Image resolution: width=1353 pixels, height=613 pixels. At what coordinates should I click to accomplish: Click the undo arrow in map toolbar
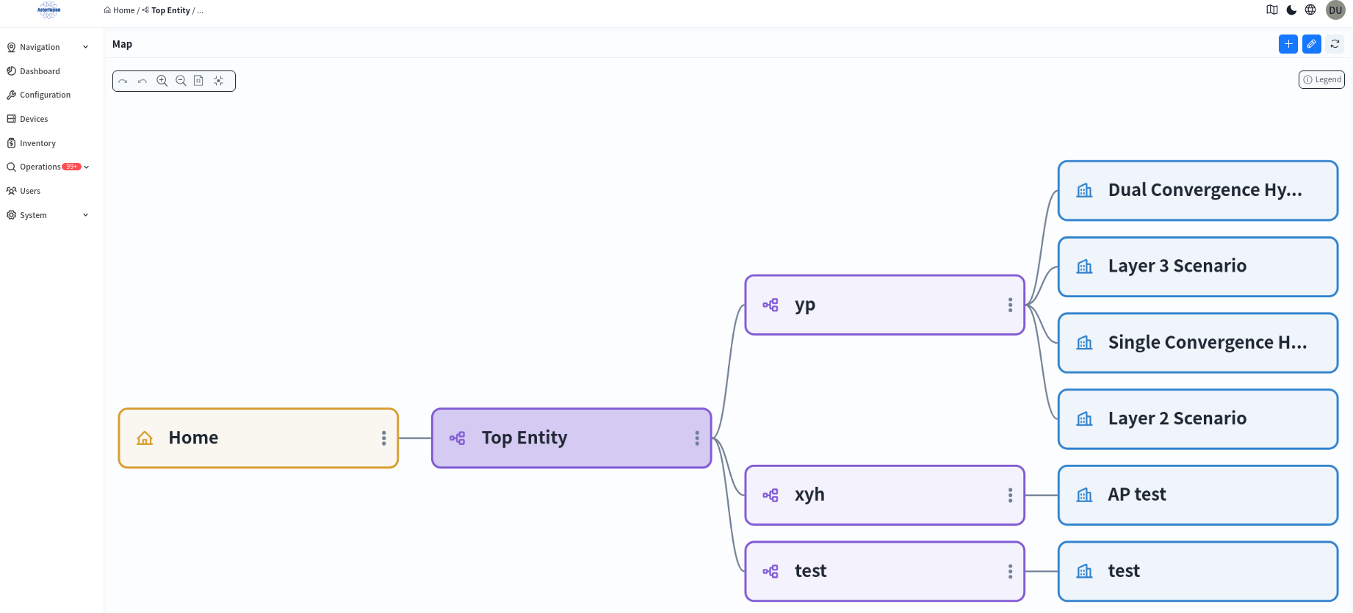pos(142,81)
